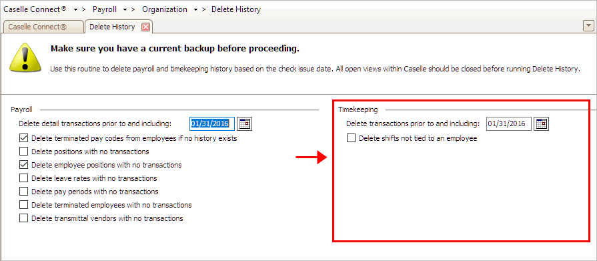Viewport: 597px width, 261px height.
Task: Check Delete positions with no transactions
Action: click(x=23, y=152)
